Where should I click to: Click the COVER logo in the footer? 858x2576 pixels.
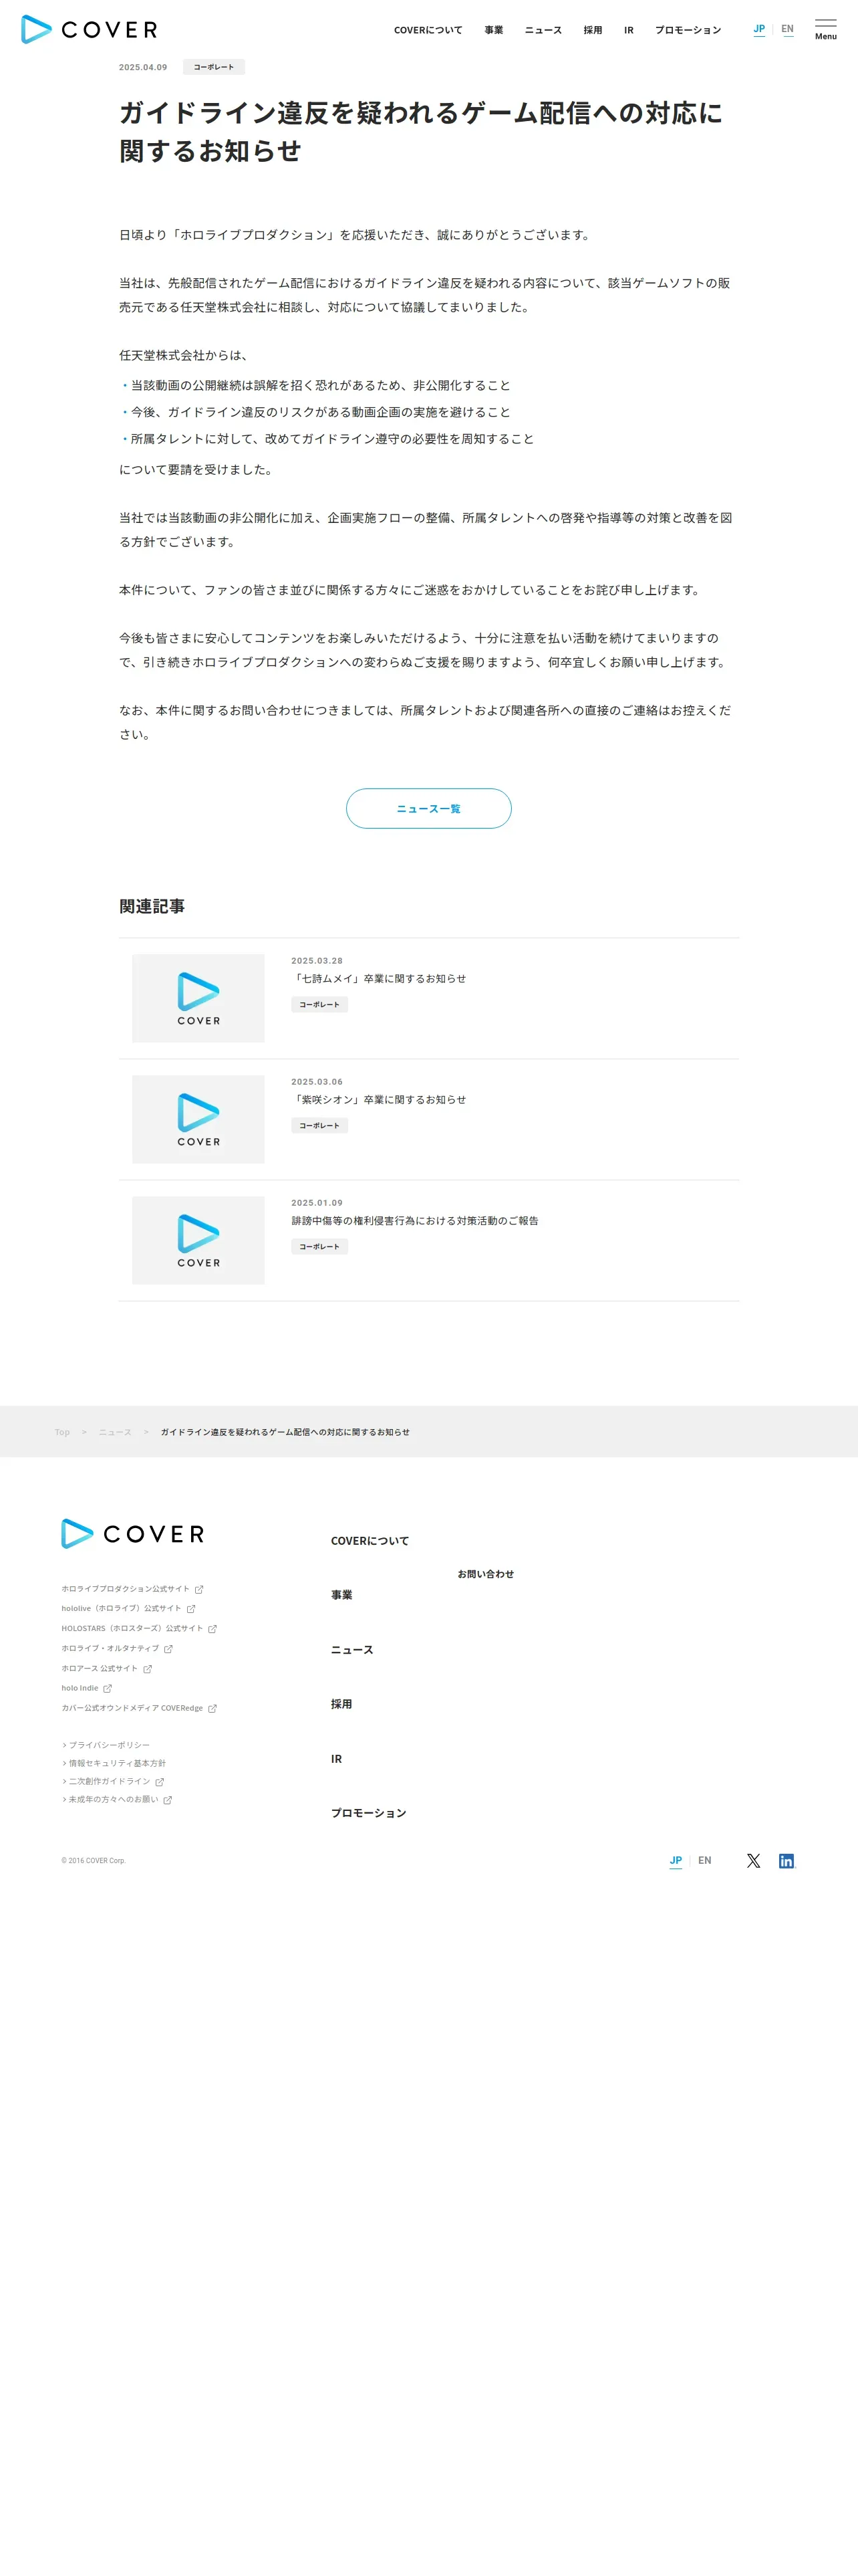pyautogui.click(x=133, y=1533)
